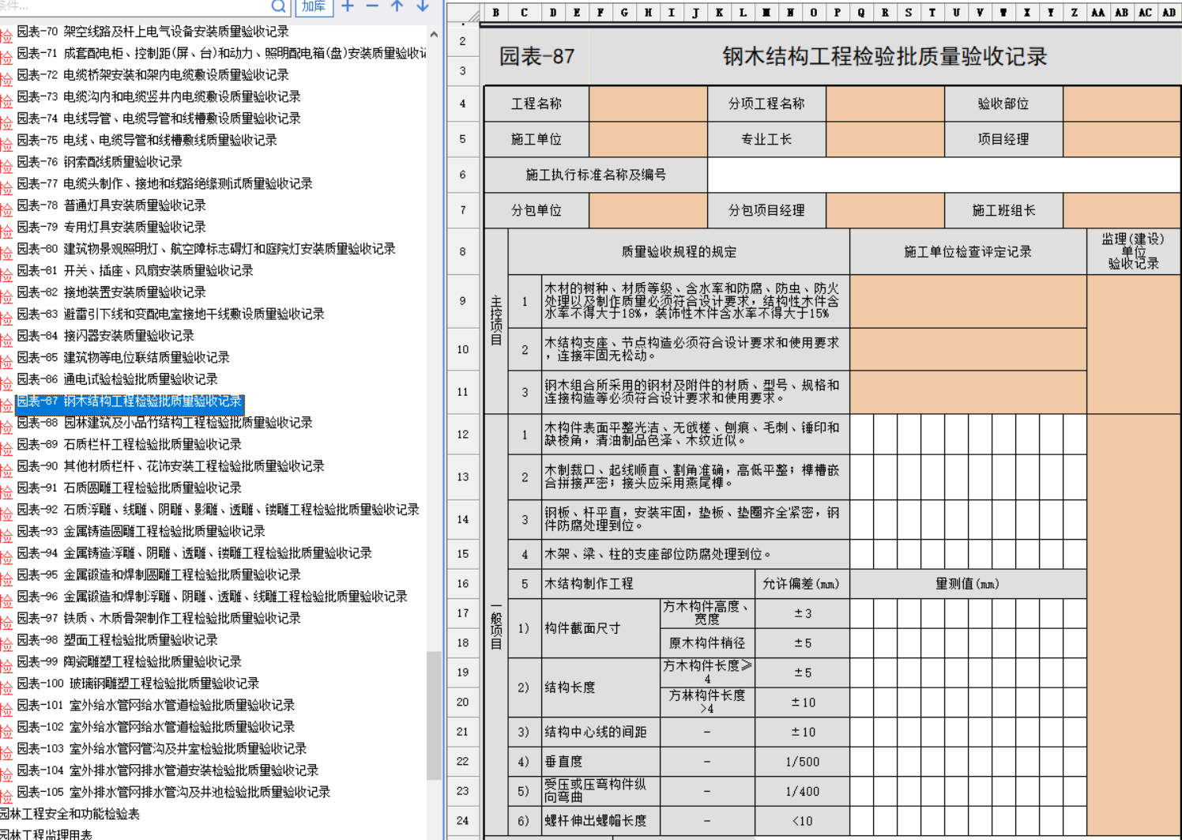Click the select-all corner of the spreadsheet
The image size is (1182, 840).
(472, 13)
